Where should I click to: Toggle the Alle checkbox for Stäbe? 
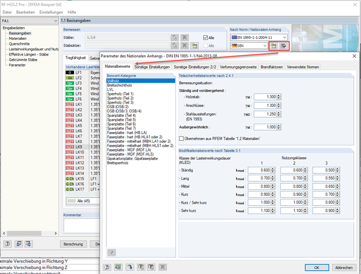pyautogui.click(x=206, y=38)
